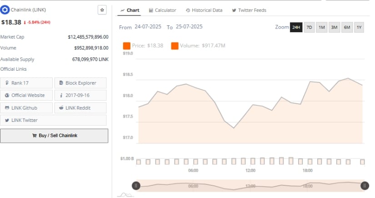This screenshot has height=198, width=375.
Task: Click the last volume bar on right
Action: click(x=362, y=162)
